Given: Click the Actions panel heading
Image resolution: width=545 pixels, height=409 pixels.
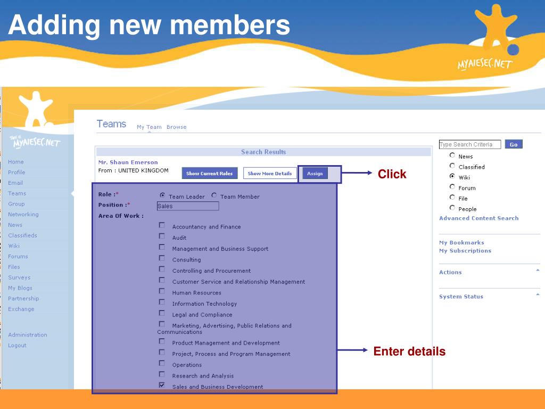Looking at the screenshot, I should pos(450,272).
